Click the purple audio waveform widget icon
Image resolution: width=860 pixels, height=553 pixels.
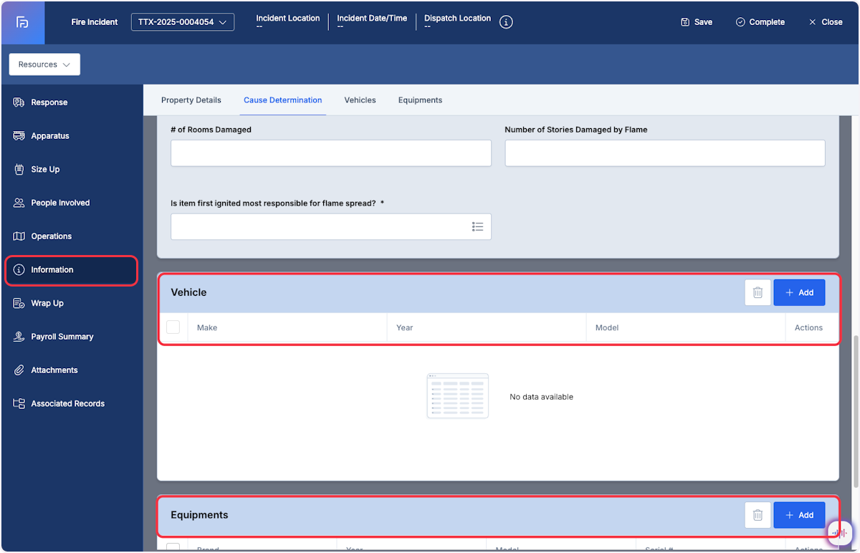[840, 534]
